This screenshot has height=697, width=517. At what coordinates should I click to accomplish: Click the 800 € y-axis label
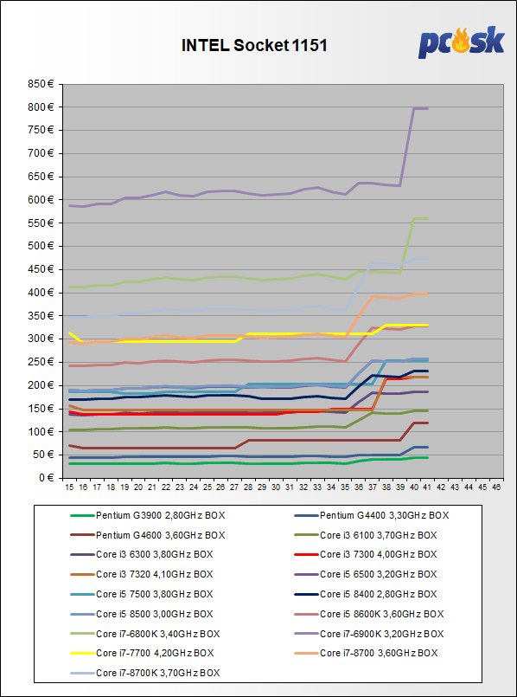click(x=42, y=107)
